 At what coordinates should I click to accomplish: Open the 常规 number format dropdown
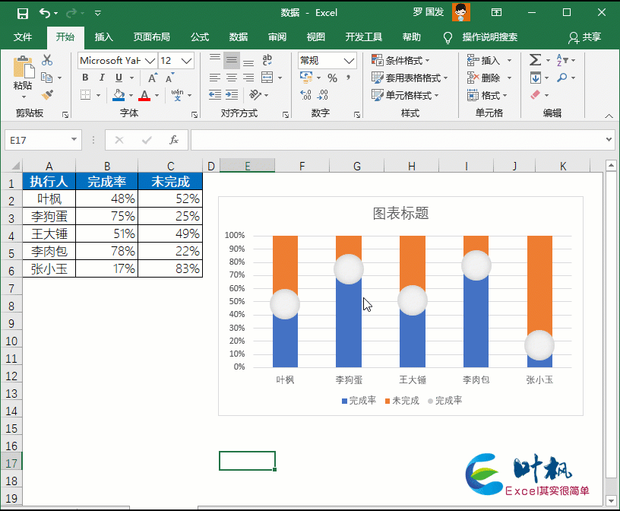327,60
